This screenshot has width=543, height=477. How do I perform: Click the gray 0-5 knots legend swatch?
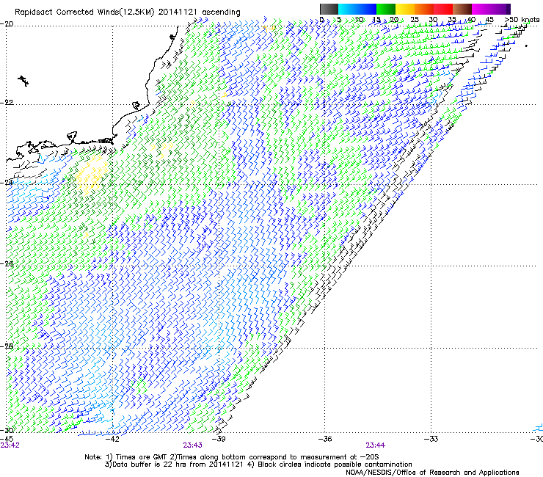coord(329,9)
